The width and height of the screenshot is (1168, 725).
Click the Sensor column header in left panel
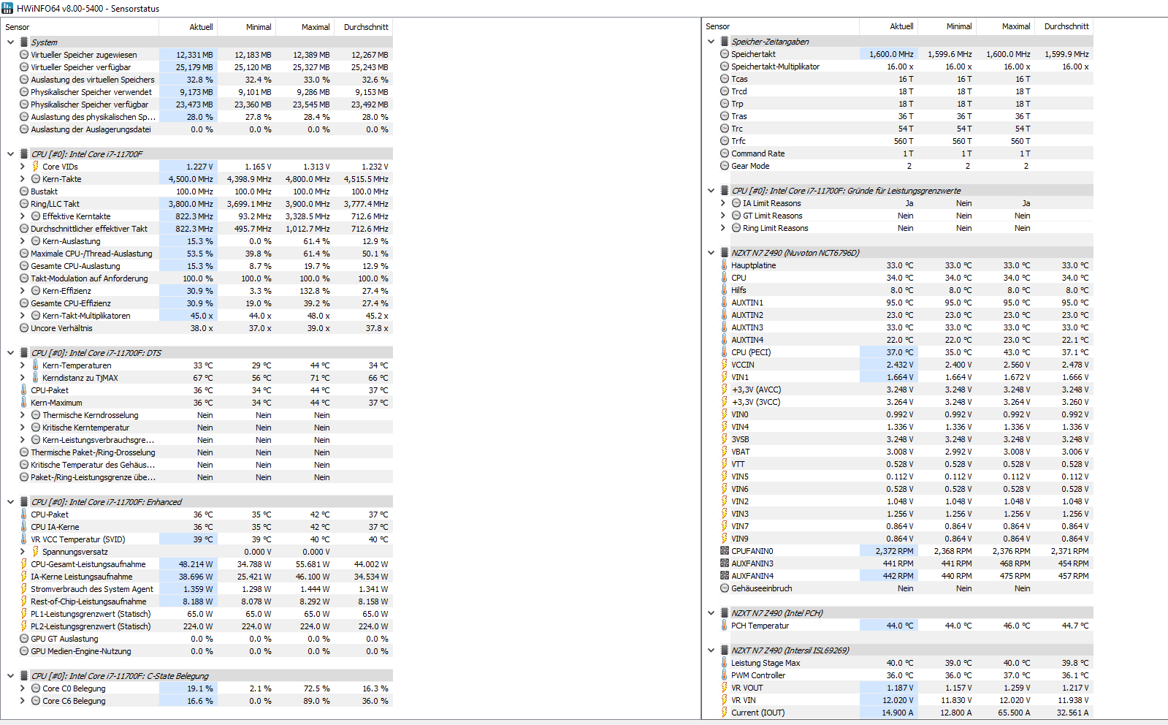coord(80,27)
